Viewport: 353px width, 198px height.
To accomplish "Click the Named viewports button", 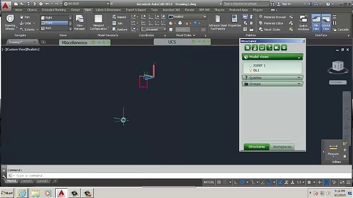I will coord(119,17).
